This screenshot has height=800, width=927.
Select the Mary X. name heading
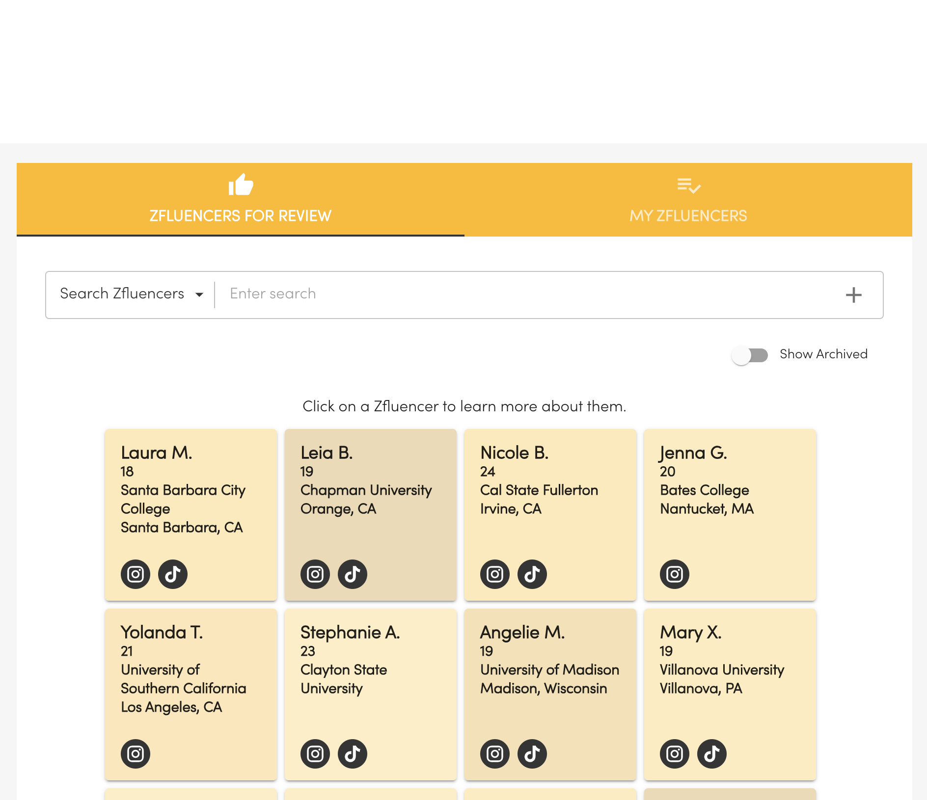tap(690, 633)
